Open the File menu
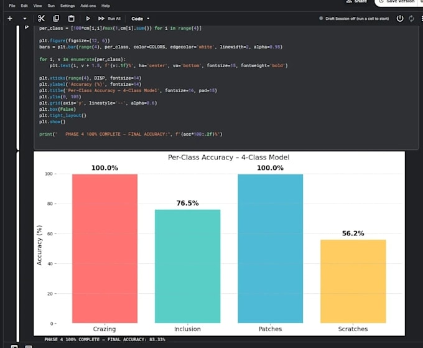Viewport: 423px width, 348px height. (12, 6)
